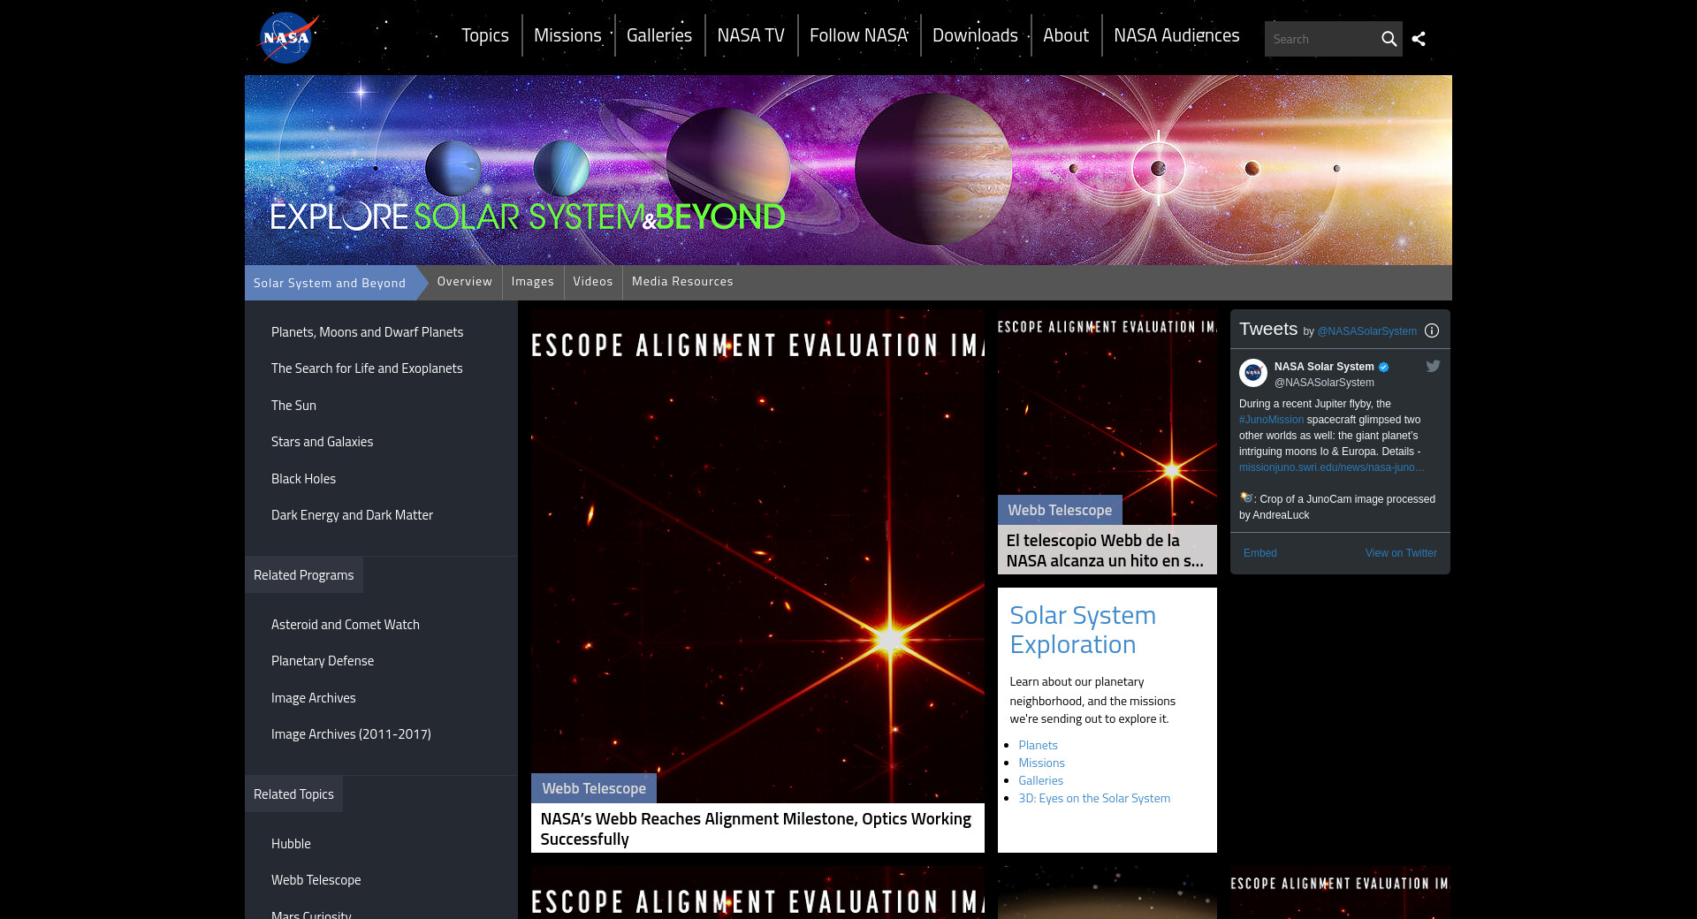This screenshot has width=1697, height=919.
Task: Open the Webb Alignment Milestone article image
Action: tap(757, 557)
